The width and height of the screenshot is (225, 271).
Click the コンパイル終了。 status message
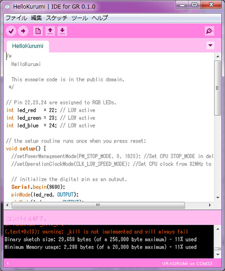(x=26, y=219)
